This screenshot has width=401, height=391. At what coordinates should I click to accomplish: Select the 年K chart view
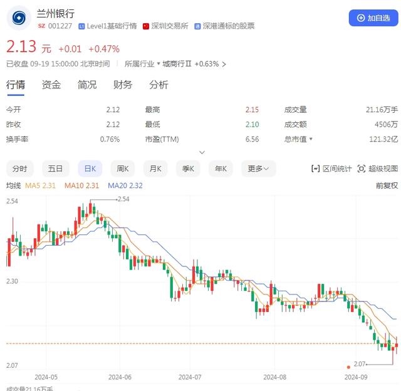(221, 169)
